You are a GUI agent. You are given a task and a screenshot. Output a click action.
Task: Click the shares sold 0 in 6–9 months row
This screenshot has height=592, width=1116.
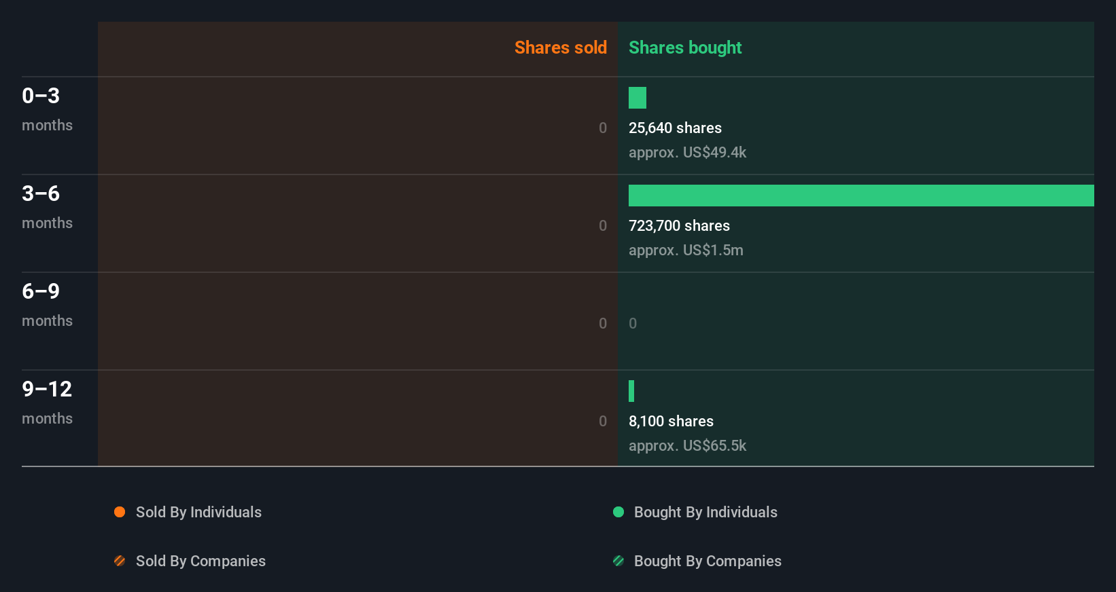point(603,323)
